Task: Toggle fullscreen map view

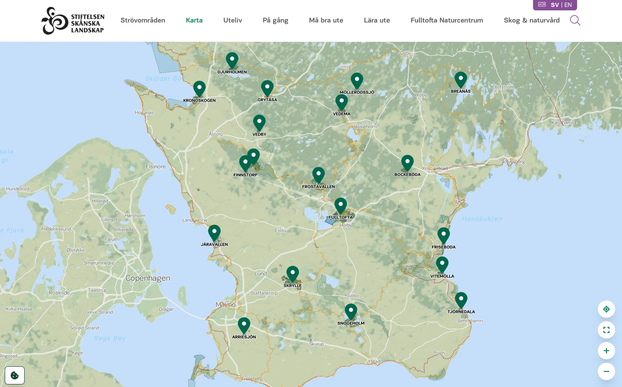Action: [x=606, y=330]
